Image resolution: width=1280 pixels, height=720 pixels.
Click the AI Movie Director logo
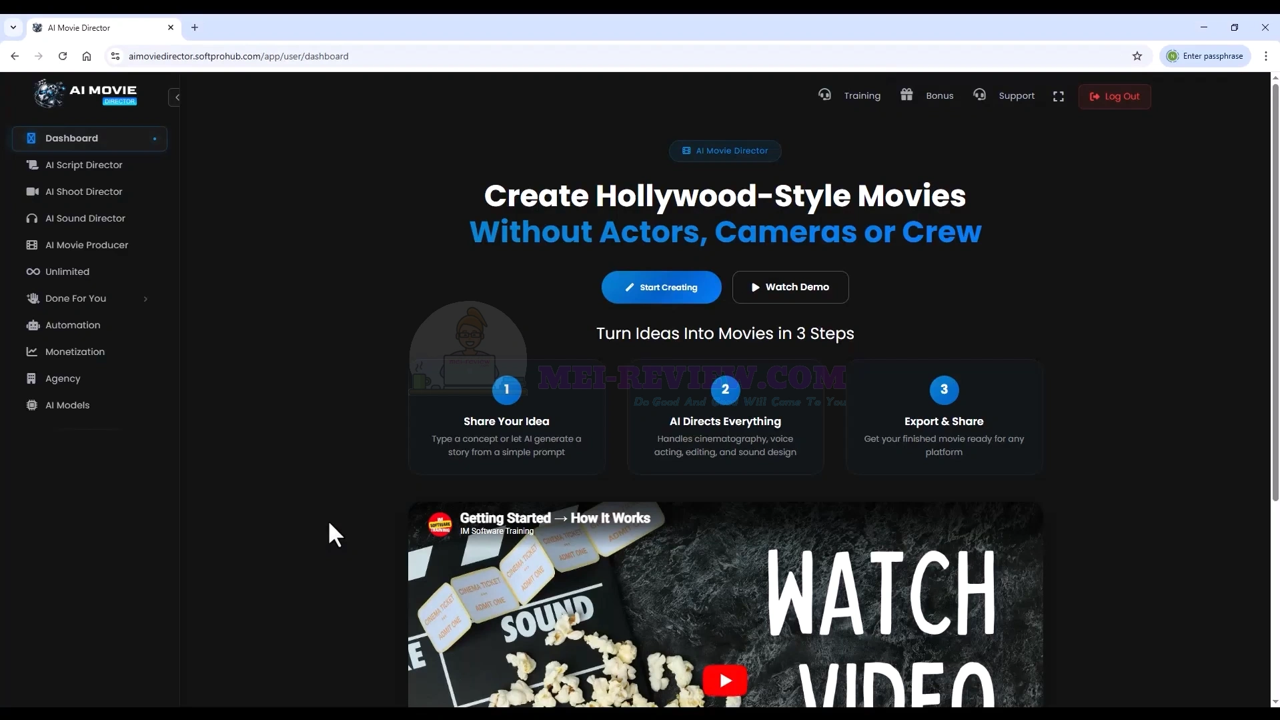click(85, 94)
